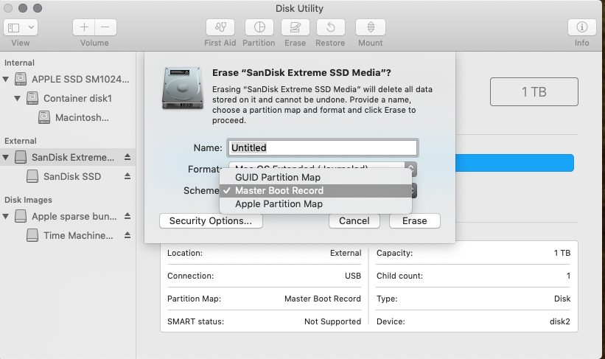Open Security Options dialog
The width and height of the screenshot is (605, 359).
pos(211,221)
